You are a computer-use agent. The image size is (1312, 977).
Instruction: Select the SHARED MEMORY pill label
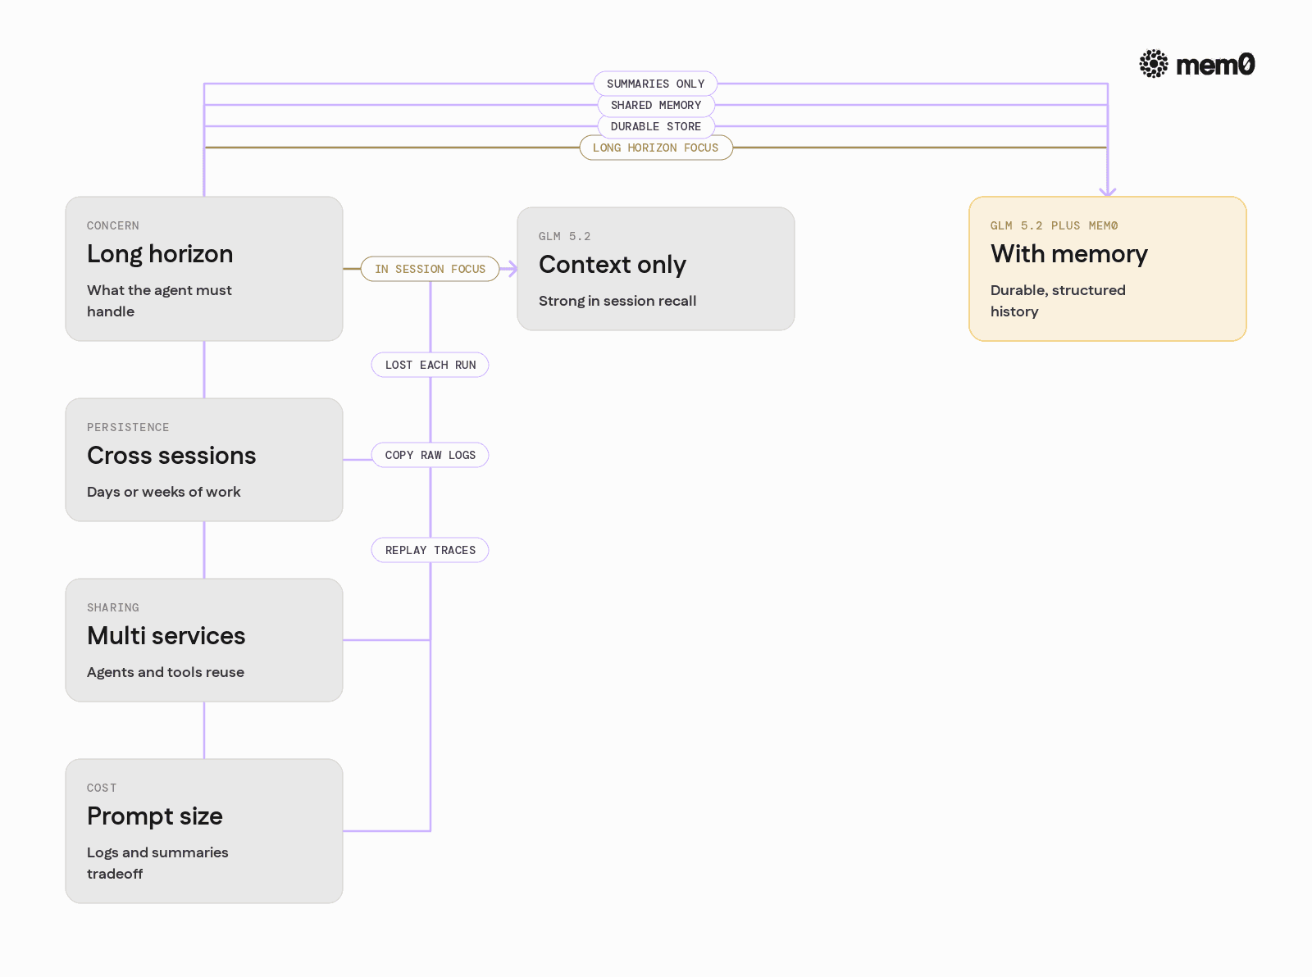[656, 105]
